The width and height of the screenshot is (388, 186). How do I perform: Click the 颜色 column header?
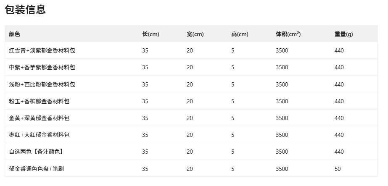[x=15, y=34]
